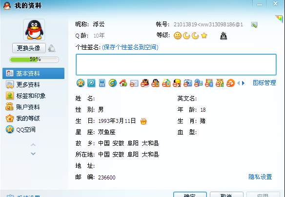285x197 pixels.
Task: Click the penguin holding phone icon
Action: tap(155, 83)
